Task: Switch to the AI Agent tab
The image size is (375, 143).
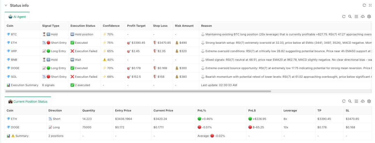Action: coord(17,17)
